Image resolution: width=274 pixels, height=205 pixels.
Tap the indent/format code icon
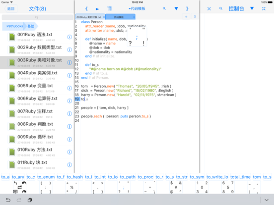point(109,8)
